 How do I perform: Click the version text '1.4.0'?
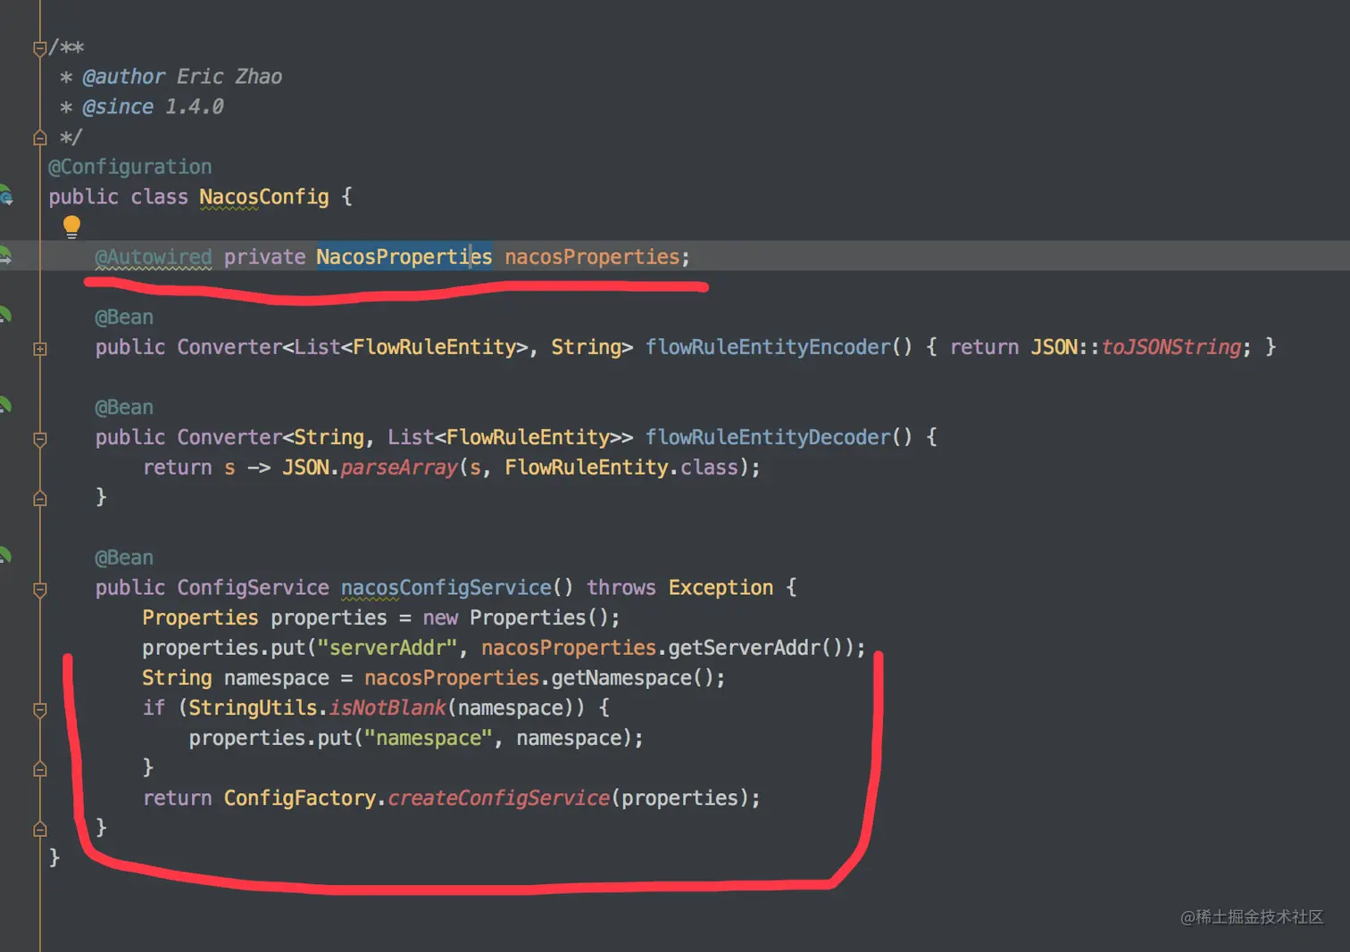coord(195,107)
